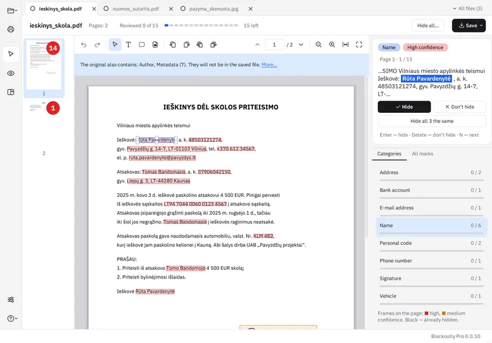The image size is (492, 343).
Task: Switch to the pazyma_skenuota.jpg tab
Action: click(213, 9)
